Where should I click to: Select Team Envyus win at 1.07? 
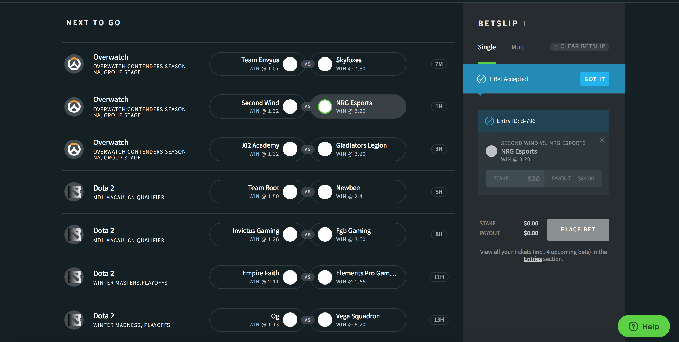click(290, 64)
